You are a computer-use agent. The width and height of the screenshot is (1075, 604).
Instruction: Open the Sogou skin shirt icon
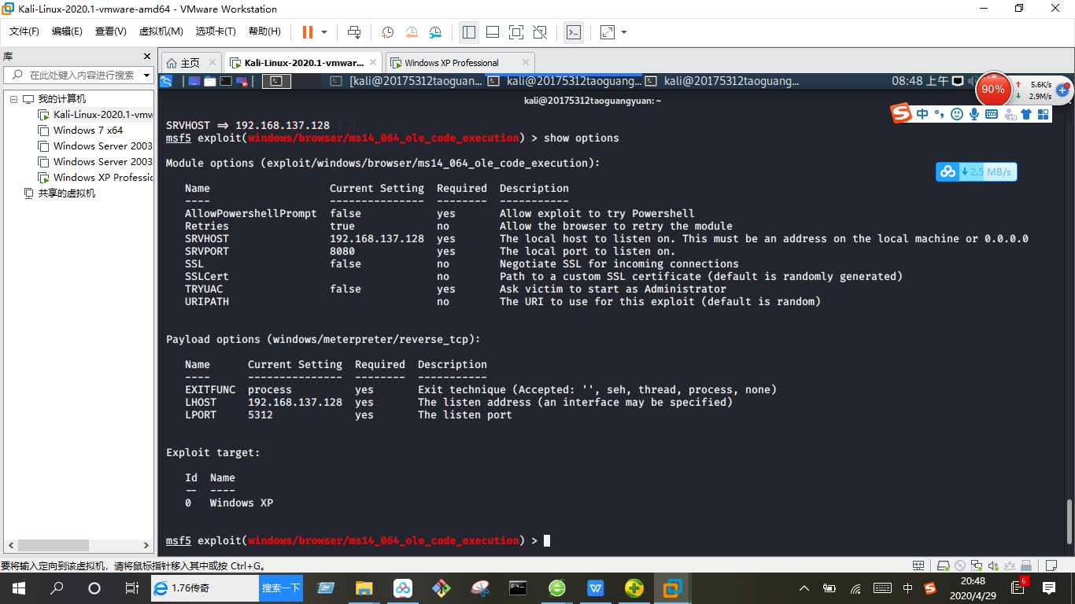point(1025,114)
